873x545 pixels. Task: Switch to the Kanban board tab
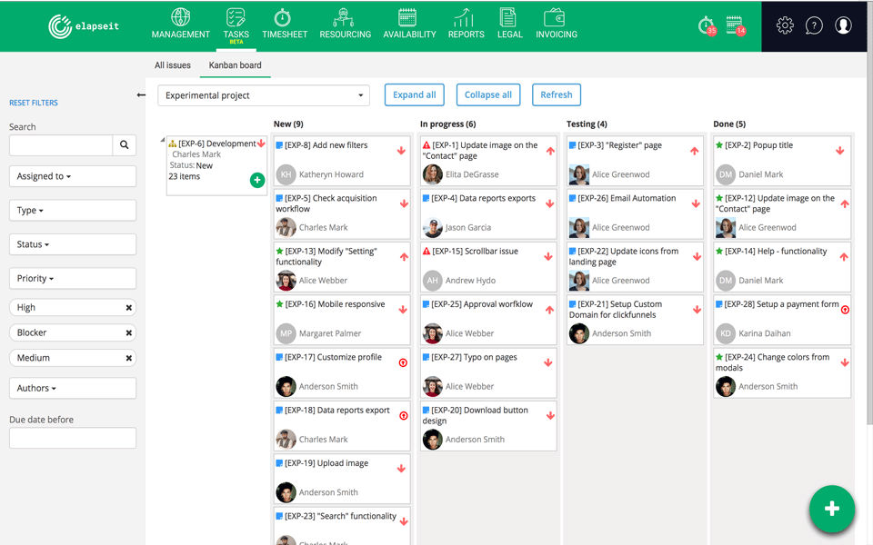pos(235,65)
